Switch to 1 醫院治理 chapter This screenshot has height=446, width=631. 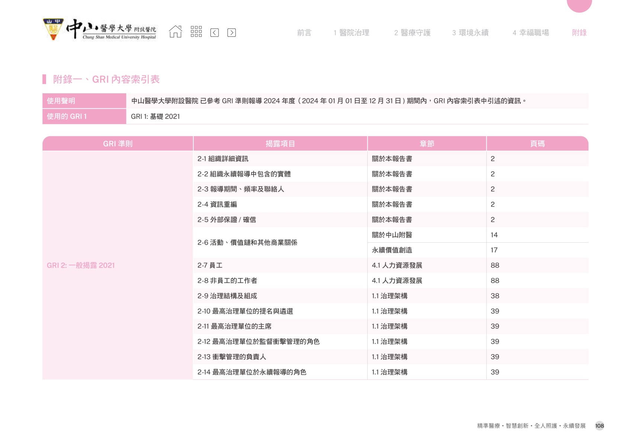(351, 33)
